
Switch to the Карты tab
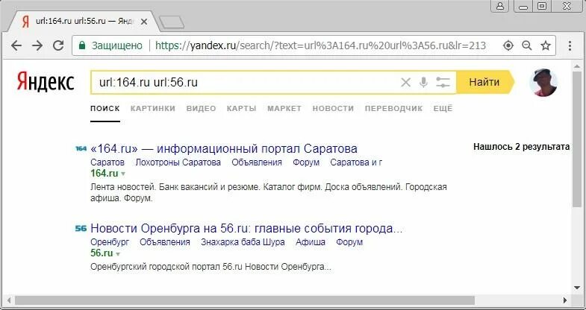[241, 109]
